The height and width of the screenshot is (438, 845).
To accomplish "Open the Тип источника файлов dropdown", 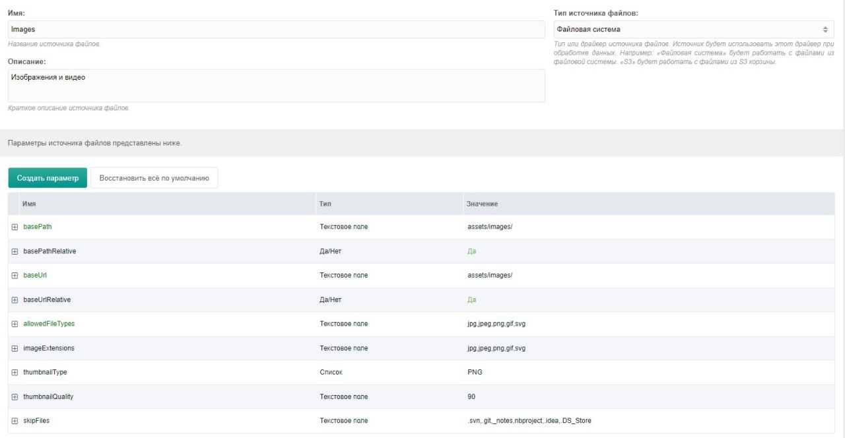I will point(693,30).
